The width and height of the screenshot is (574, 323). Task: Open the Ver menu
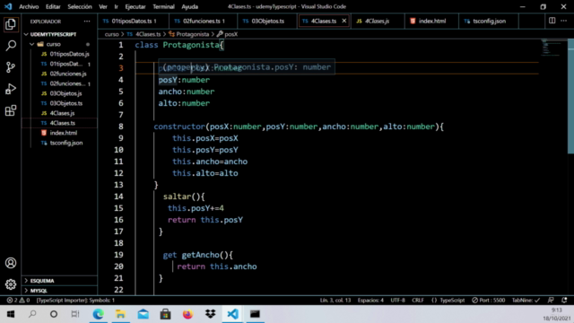pos(103,6)
